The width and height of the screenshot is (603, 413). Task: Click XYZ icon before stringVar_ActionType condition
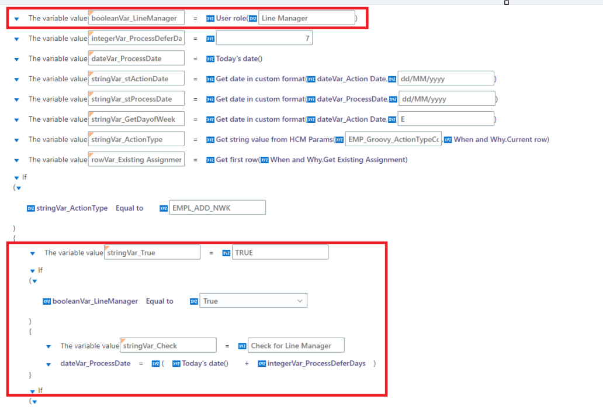click(x=31, y=208)
